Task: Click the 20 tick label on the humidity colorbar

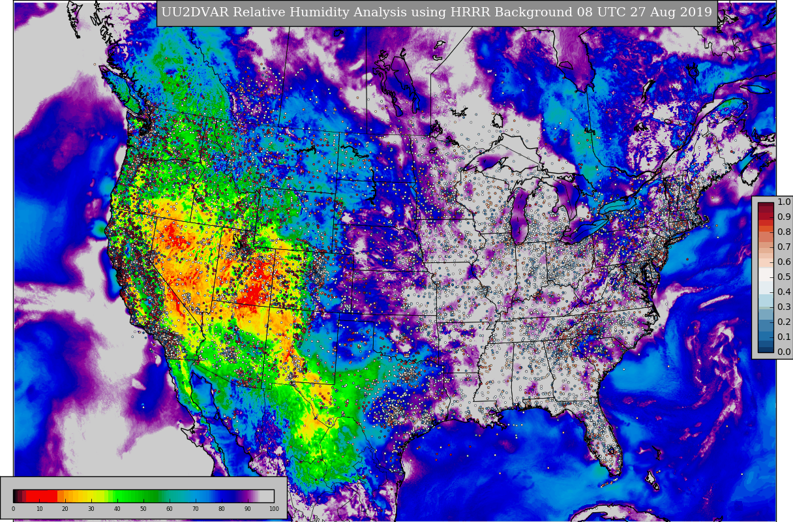Action: pos(65,509)
